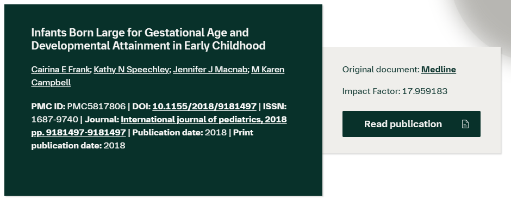The width and height of the screenshot is (511, 199).
Task: Click the 'ISSN:' bold label
Action: pyautogui.click(x=275, y=107)
